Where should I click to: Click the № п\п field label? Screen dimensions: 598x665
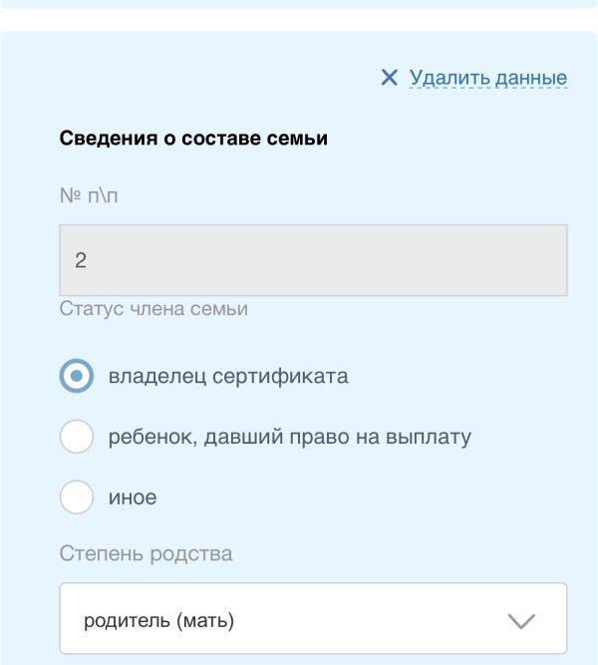pos(89,195)
